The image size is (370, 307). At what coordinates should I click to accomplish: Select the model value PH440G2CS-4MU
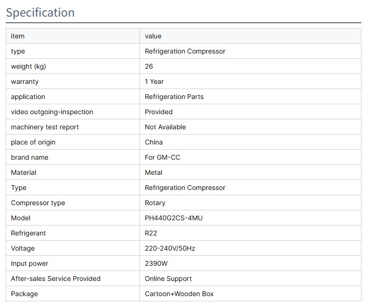pos(174,218)
